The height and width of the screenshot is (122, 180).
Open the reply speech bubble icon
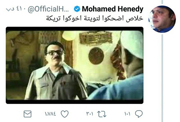139,114
